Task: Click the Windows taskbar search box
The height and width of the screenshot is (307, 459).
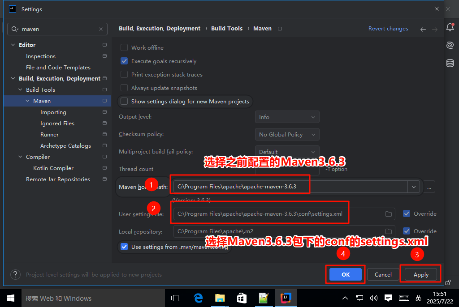Action: 93,298
